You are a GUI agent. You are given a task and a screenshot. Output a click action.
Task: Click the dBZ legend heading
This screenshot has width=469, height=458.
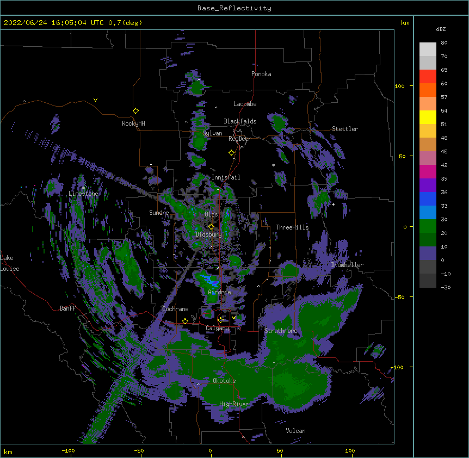pyautogui.click(x=441, y=29)
